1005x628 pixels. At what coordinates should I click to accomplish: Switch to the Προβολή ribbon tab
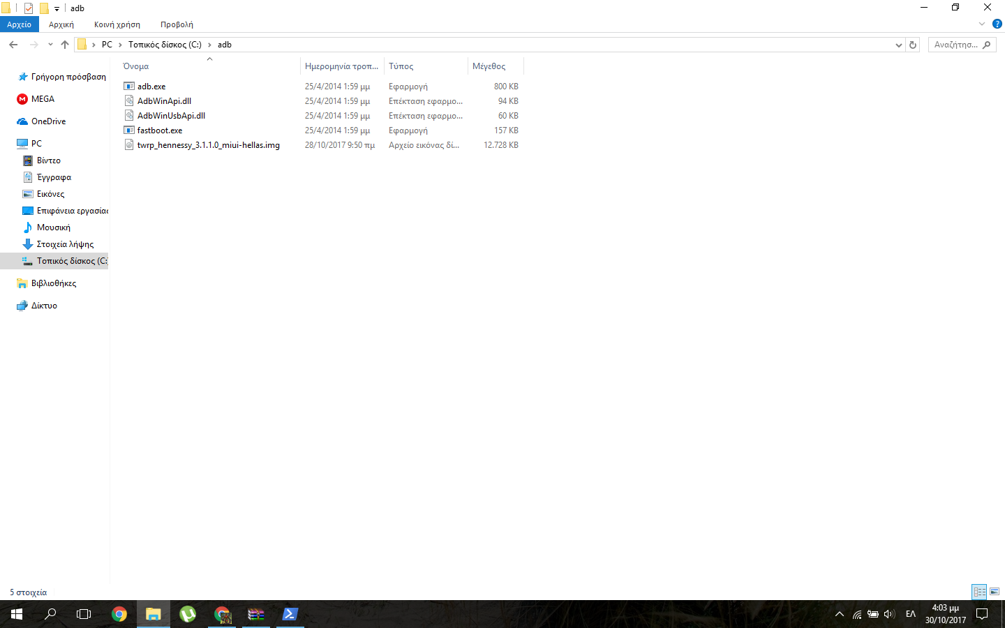pyautogui.click(x=177, y=24)
